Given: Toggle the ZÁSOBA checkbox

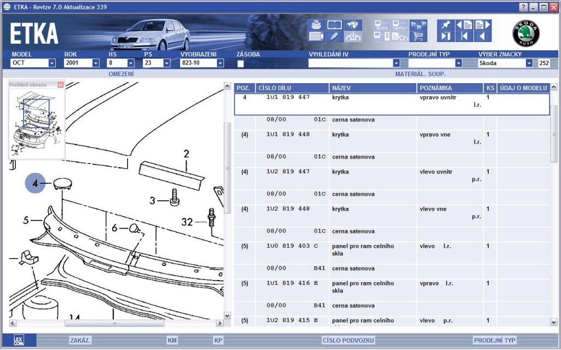Looking at the screenshot, I should [x=241, y=63].
